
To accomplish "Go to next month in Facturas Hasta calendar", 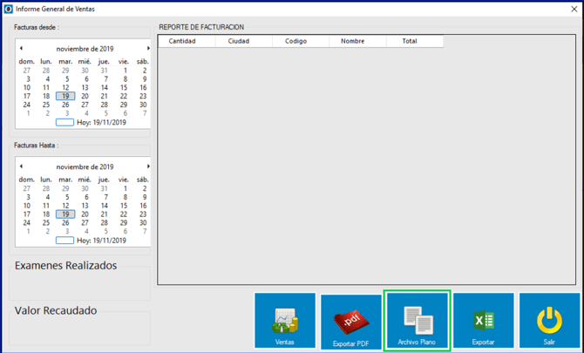I will (147, 166).
